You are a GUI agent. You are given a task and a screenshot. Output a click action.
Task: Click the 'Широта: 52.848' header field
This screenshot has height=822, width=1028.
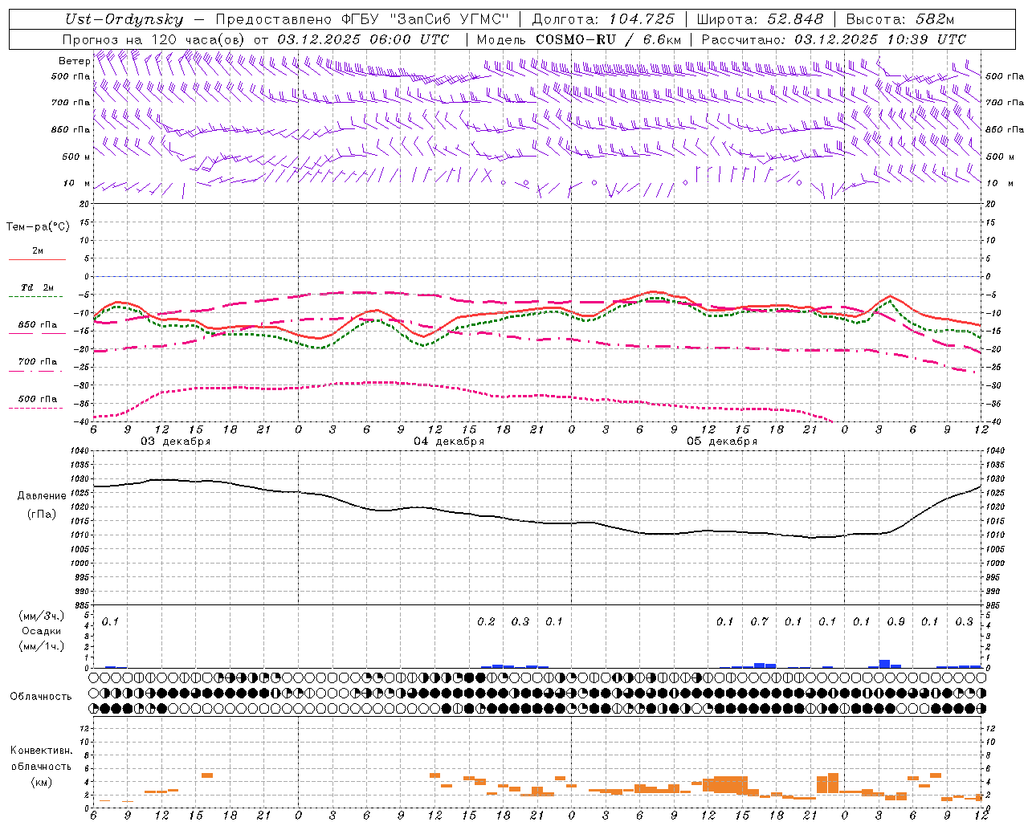tap(760, 20)
